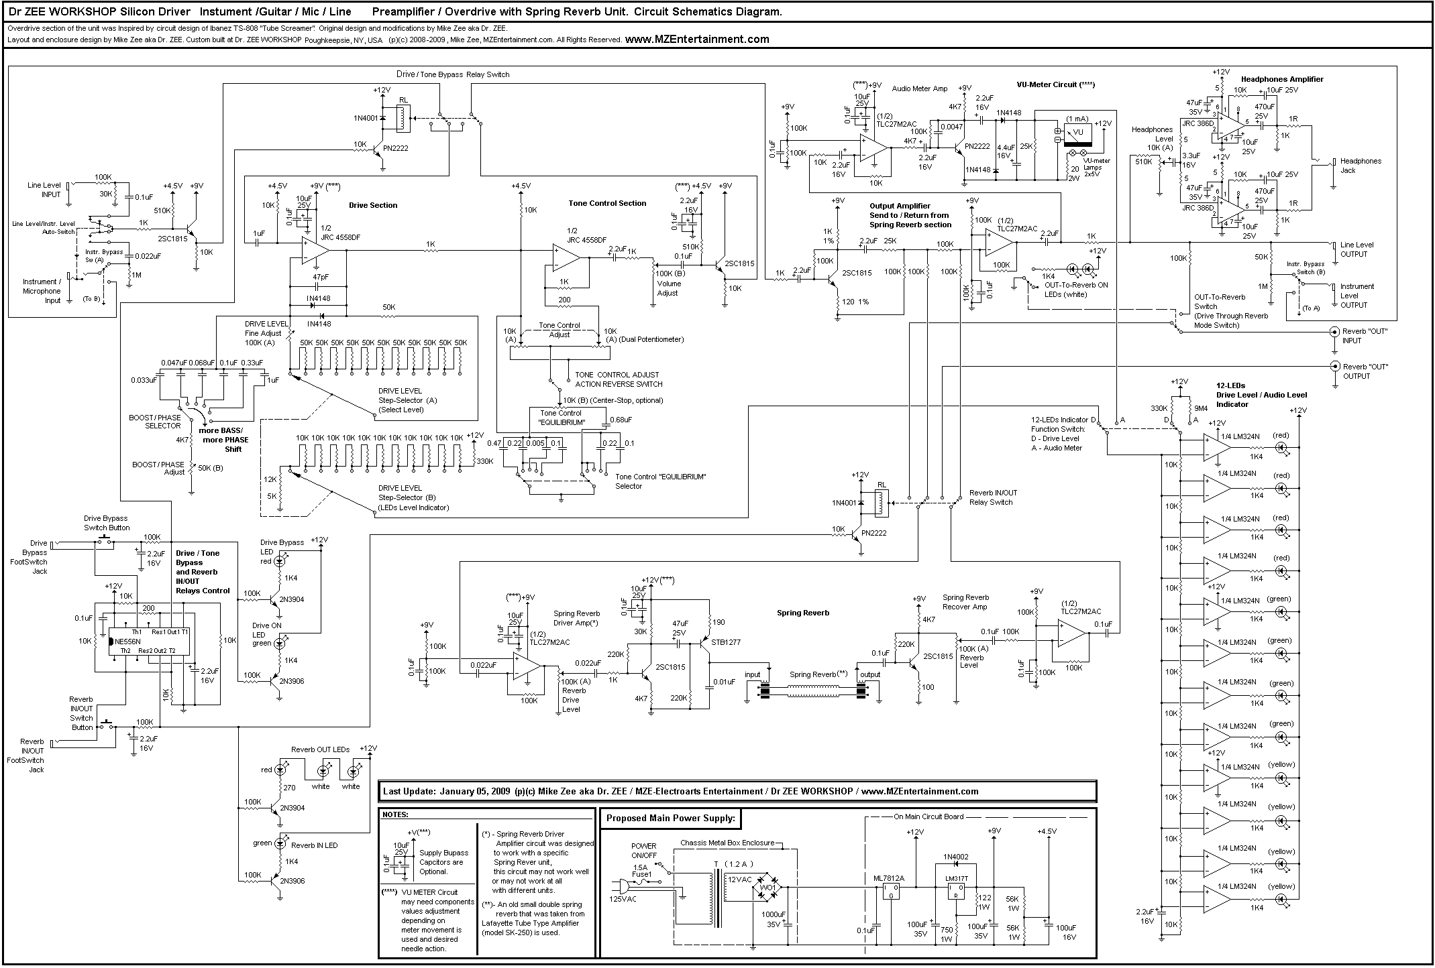Click the OUT-To-Reverb Switch label
1435x968 pixels.
click(x=1231, y=311)
